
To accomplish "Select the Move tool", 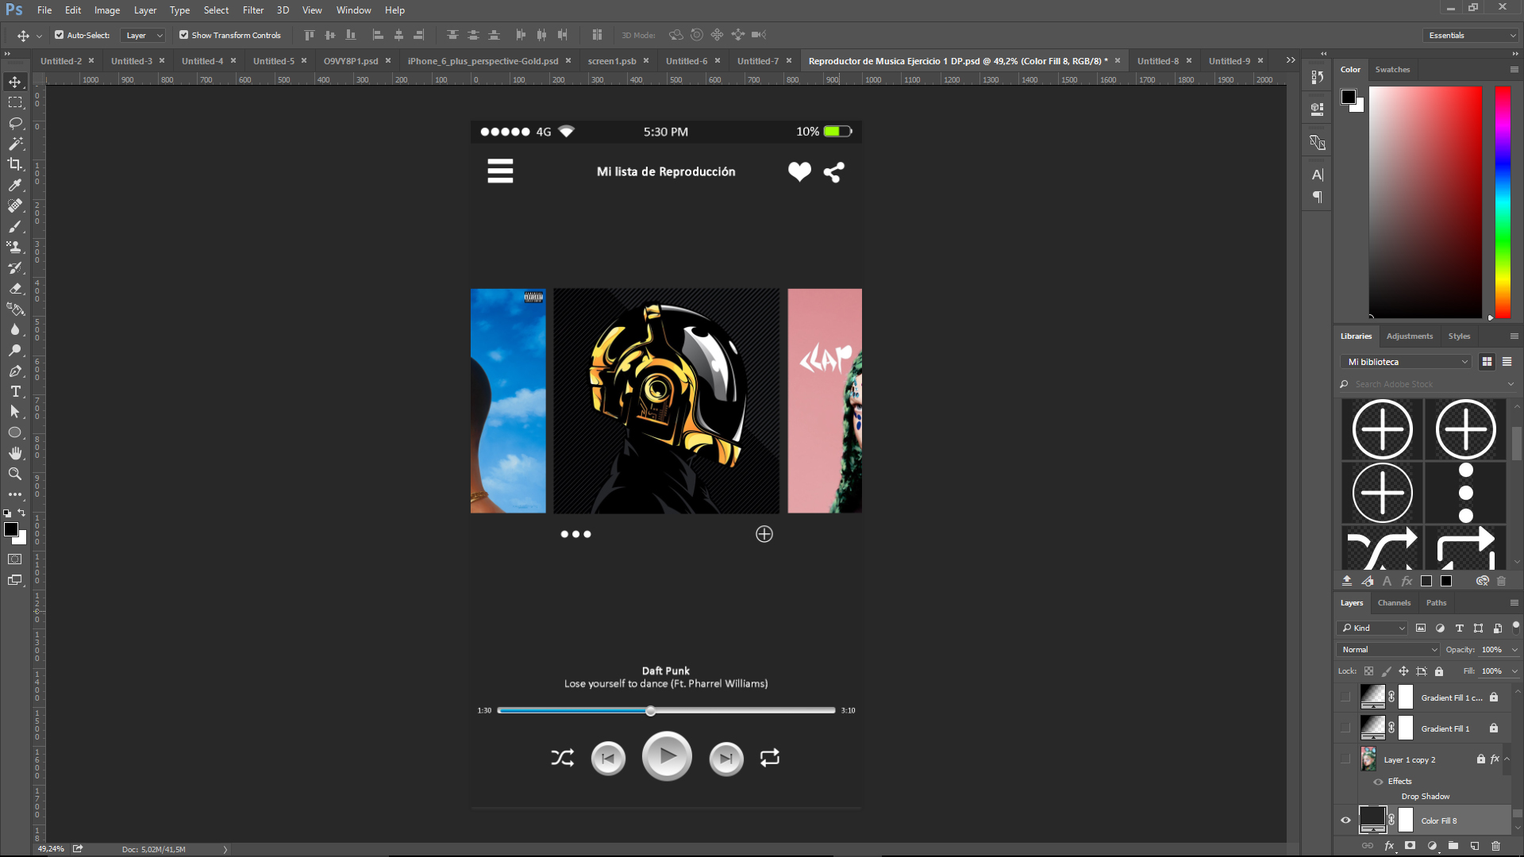I will pos(15,82).
